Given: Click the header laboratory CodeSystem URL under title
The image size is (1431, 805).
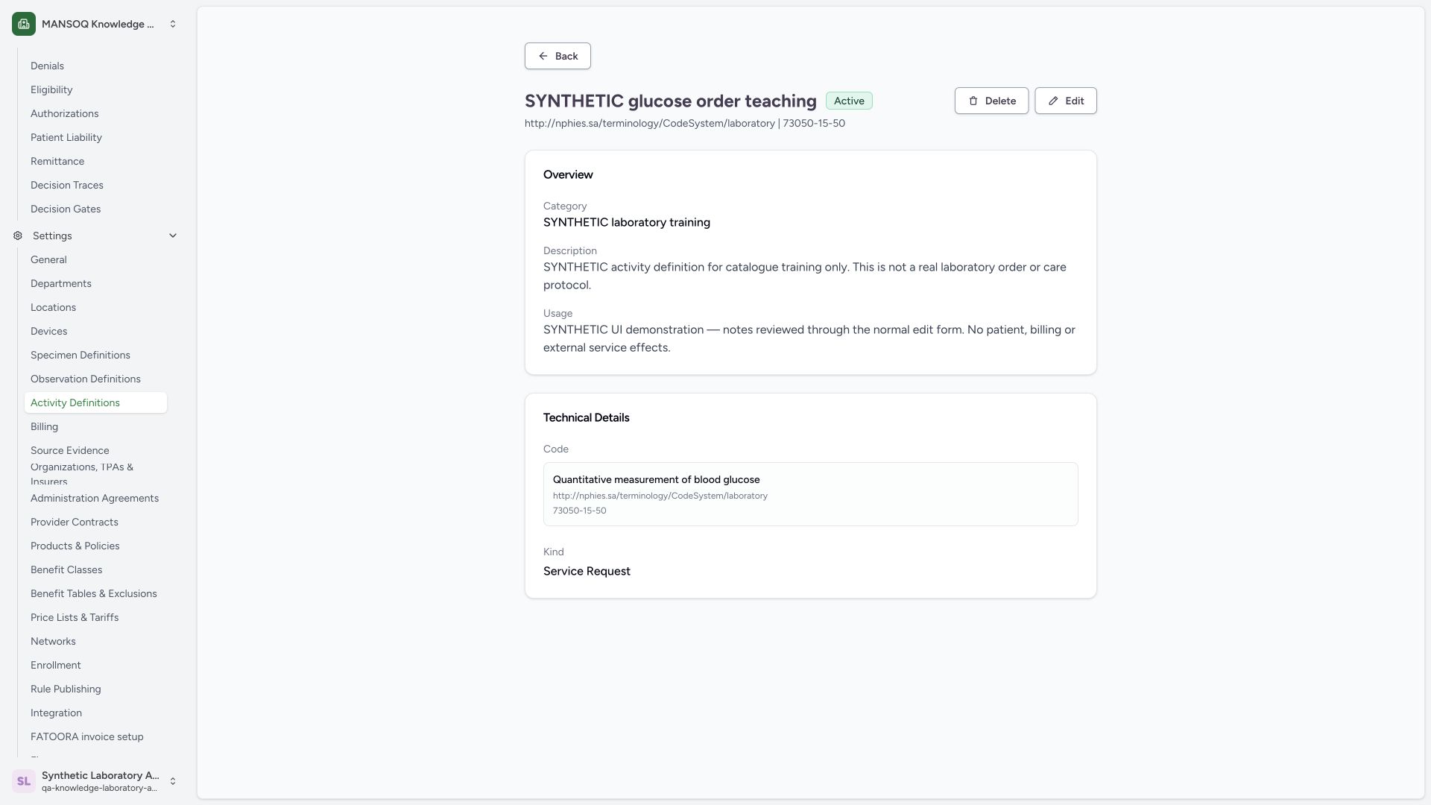Looking at the screenshot, I should click(x=650, y=123).
